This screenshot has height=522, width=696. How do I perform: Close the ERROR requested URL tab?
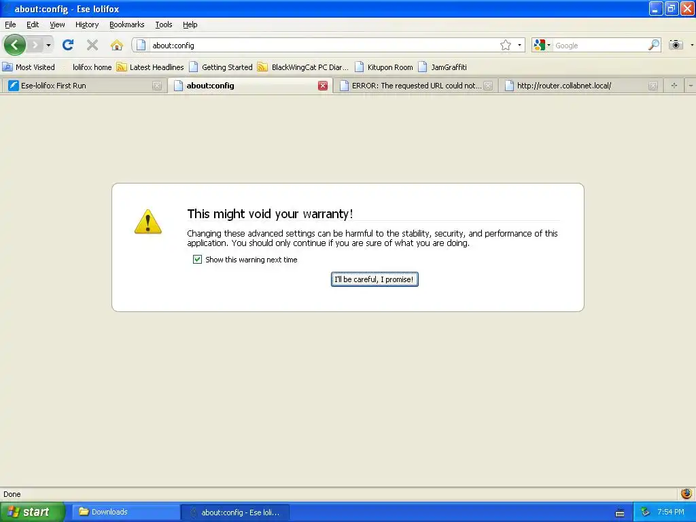click(488, 86)
